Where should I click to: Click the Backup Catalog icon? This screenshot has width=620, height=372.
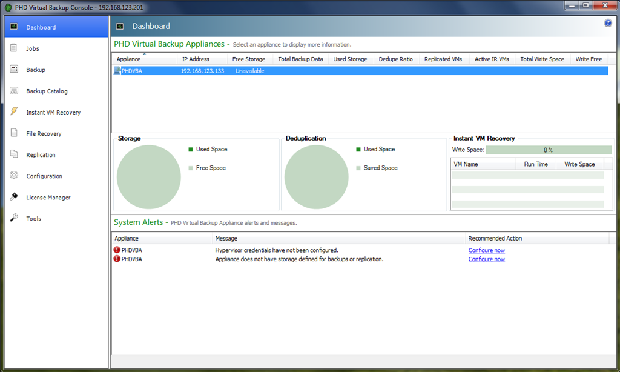tap(14, 91)
